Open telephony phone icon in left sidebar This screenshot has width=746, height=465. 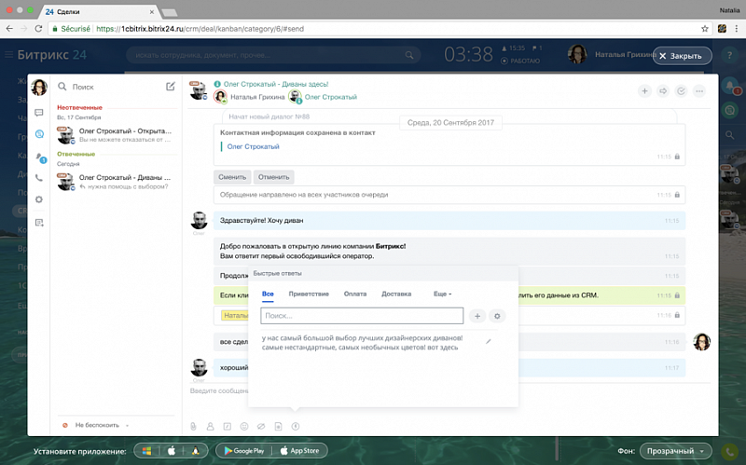pos(39,177)
